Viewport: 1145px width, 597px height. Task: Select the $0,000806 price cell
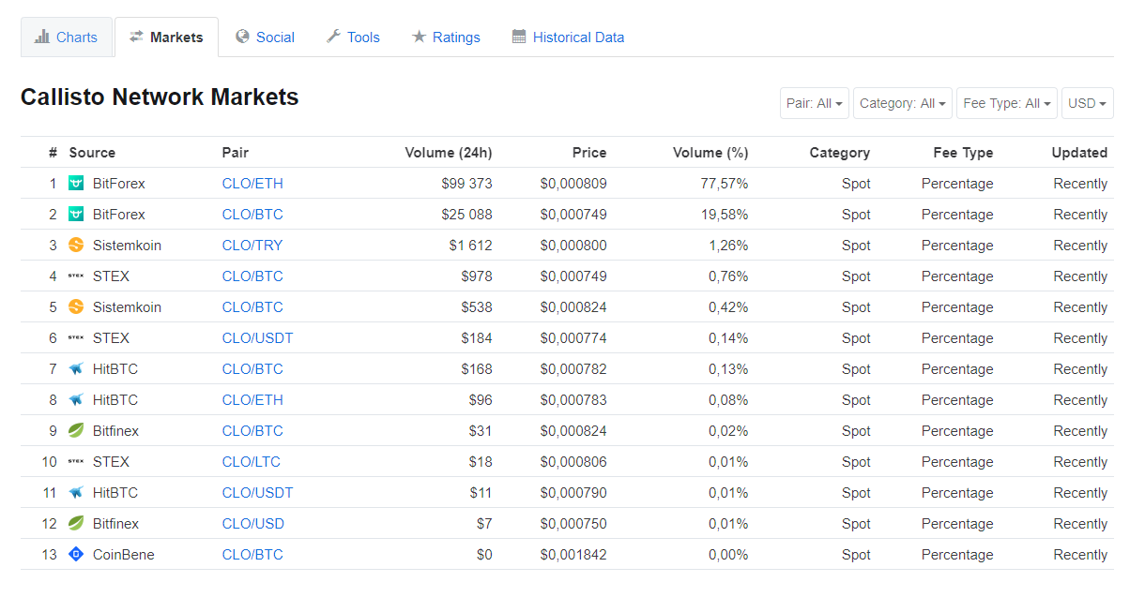click(573, 462)
